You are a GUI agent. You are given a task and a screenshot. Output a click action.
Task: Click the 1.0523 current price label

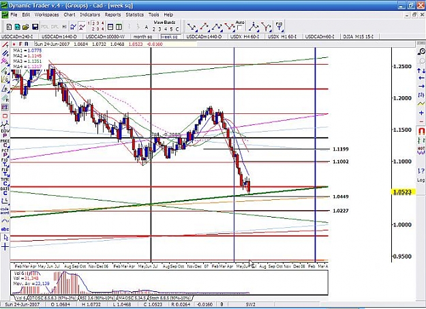[x=402, y=192]
